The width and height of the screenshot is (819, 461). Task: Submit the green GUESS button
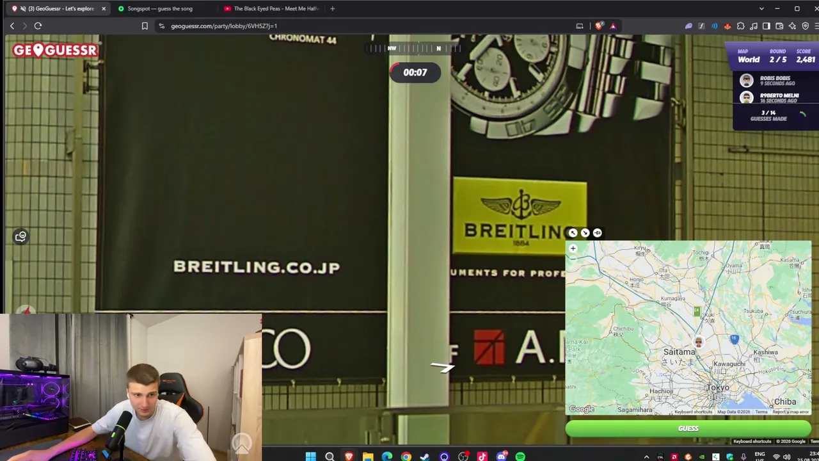pos(688,428)
